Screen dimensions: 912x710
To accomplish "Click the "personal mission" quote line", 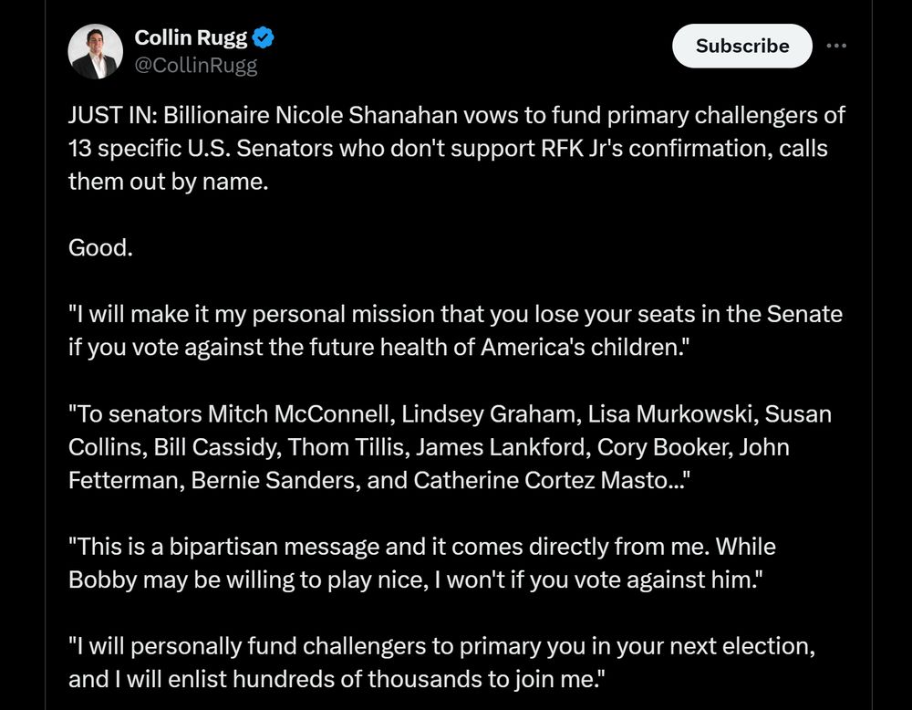I will [x=456, y=315].
